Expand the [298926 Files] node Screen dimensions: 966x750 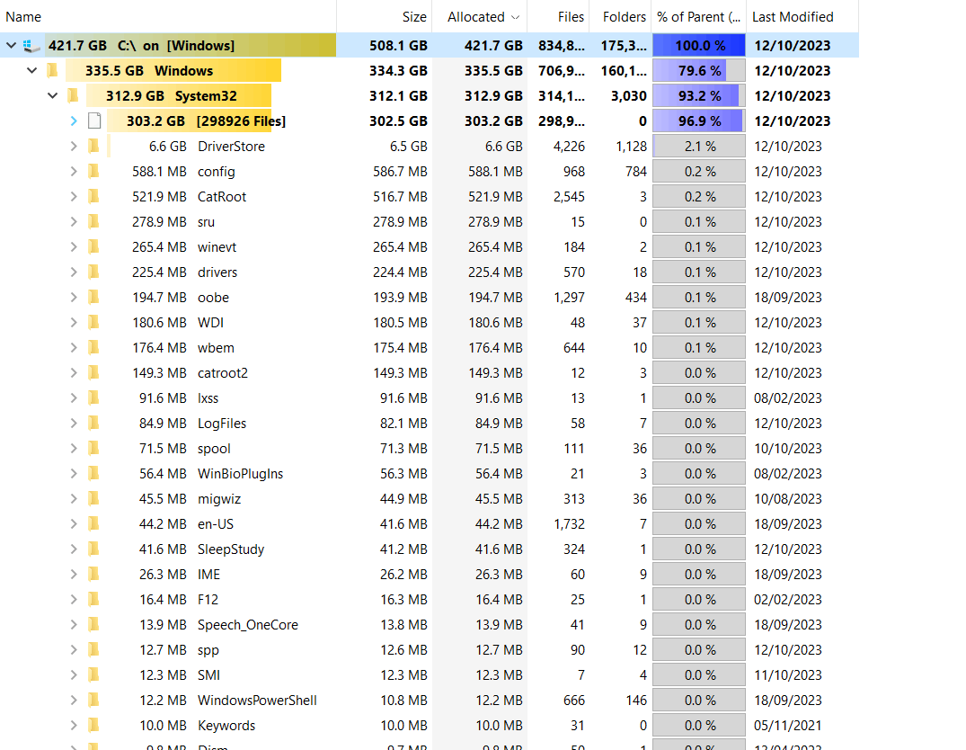(x=74, y=121)
